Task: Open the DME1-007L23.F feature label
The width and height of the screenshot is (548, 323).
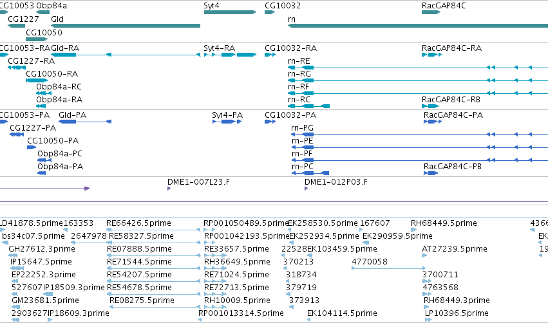Action: [x=198, y=182]
